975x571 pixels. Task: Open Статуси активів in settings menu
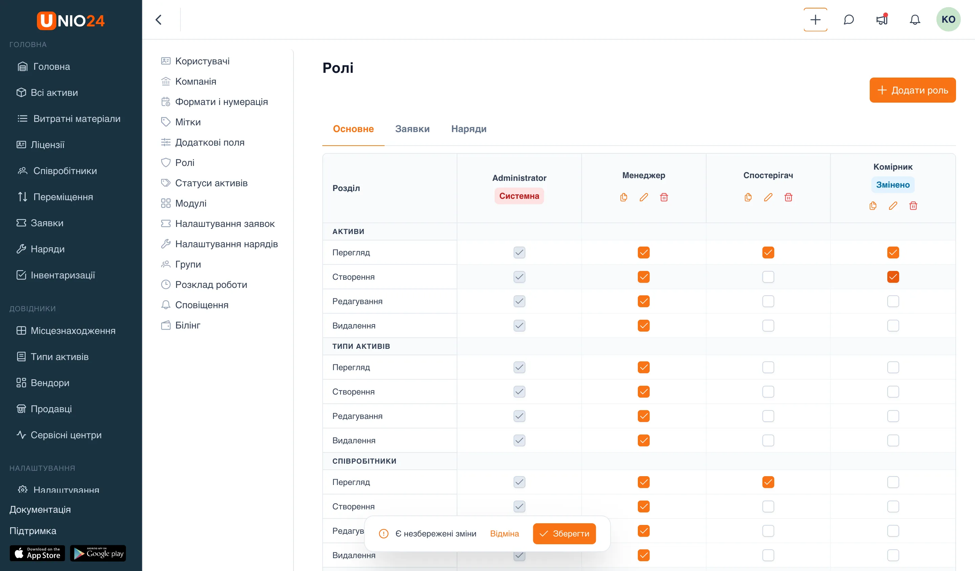coord(211,183)
